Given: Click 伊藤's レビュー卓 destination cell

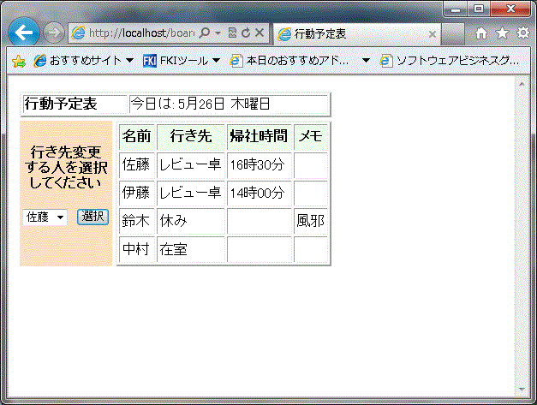Looking at the screenshot, I should point(191,194).
